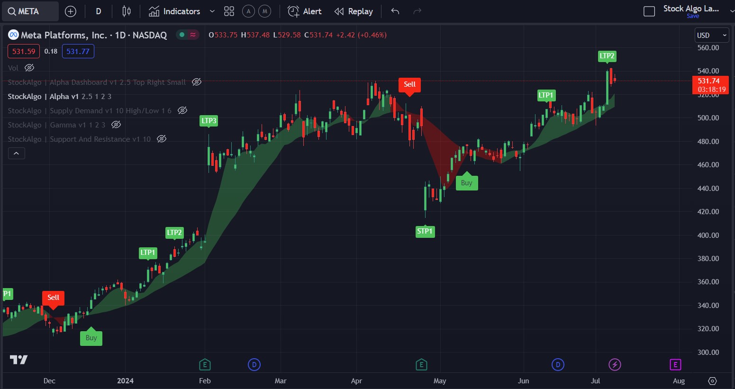Image resolution: width=735 pixels, height=389 pixels.
Task: Toggle the M circle button
Action: pyautogui.click(x=265, y=11)
